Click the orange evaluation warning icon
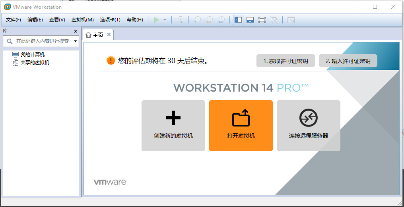The width and height of the screenshot is (404, 207). coord(111,61)
